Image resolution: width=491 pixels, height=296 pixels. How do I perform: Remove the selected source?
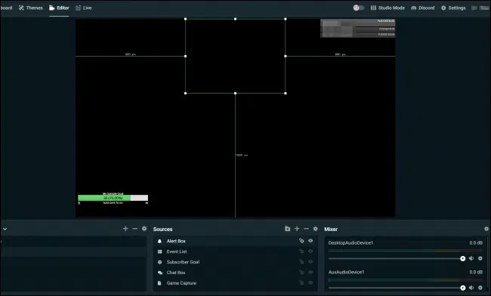coord(306,229)
